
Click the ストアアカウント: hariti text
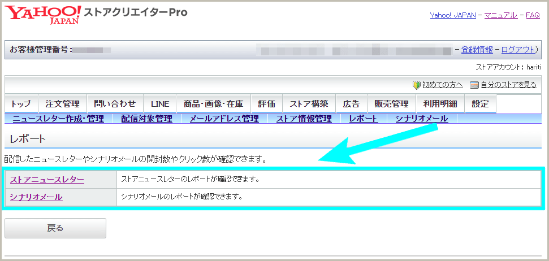tap(509, 67)
